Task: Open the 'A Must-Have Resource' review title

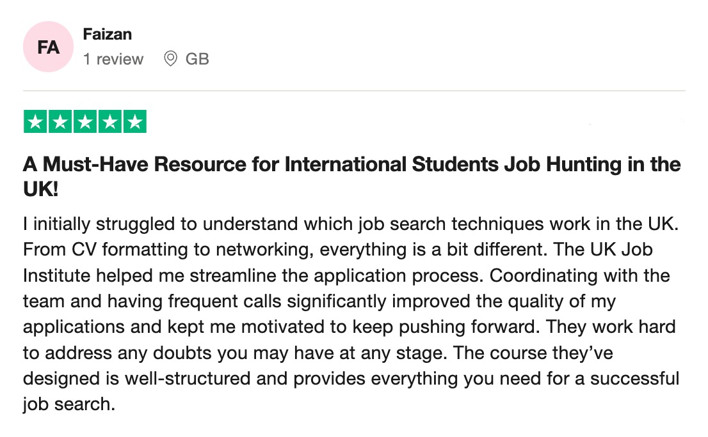Action: pos(351,176)
